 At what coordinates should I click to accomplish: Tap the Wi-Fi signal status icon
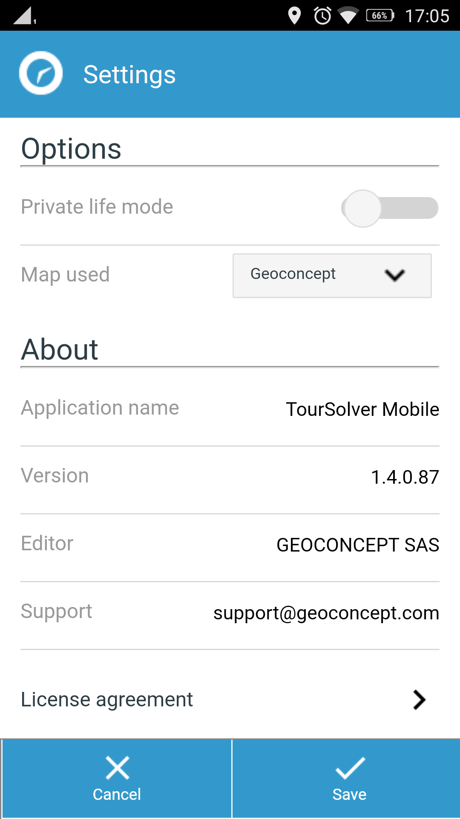348,16
